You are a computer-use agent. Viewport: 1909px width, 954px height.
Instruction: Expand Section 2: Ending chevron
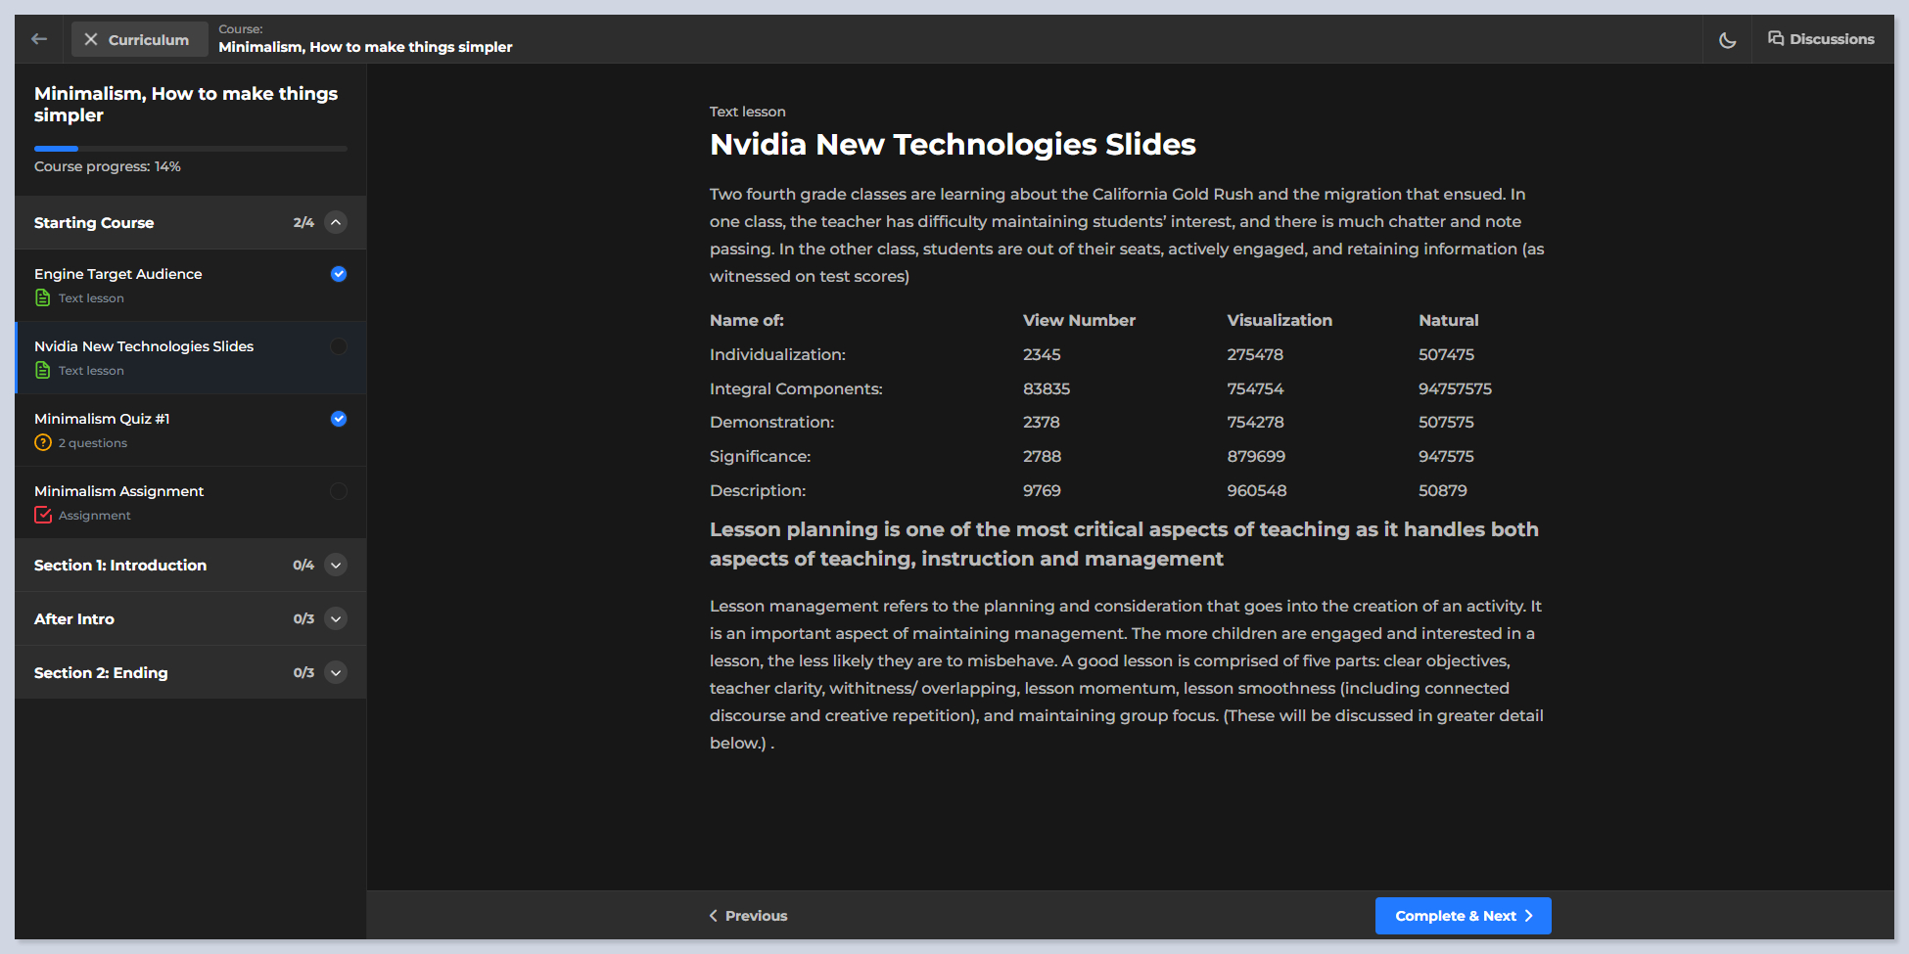336,673
